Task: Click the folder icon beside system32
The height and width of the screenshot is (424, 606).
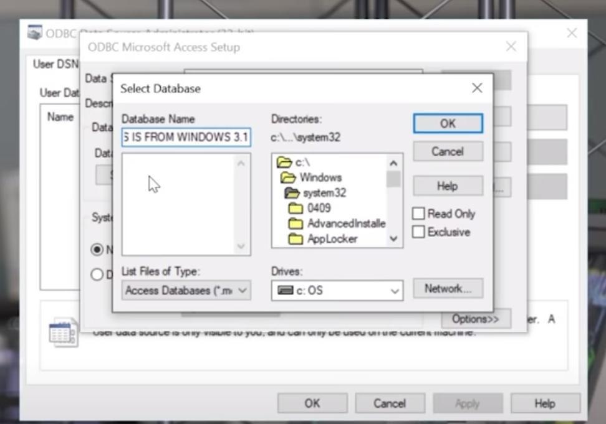Action: pos(292,192)
